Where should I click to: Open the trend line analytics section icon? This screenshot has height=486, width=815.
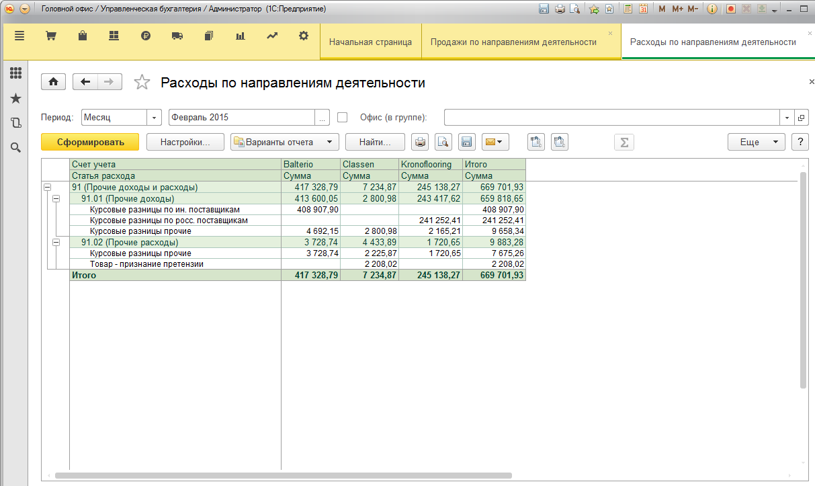tap(272, 36)
